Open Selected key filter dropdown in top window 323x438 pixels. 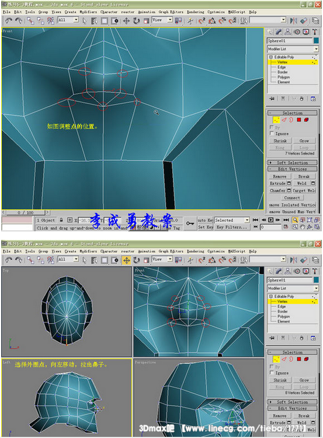tap(246, 220)
